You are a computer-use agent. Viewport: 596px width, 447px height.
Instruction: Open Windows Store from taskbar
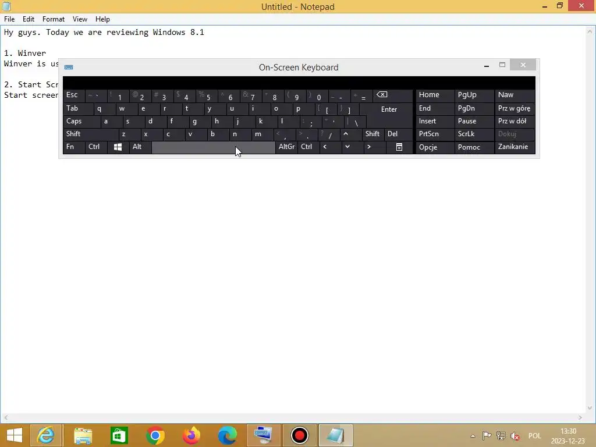pyautogui.click(x=119, y=435)
